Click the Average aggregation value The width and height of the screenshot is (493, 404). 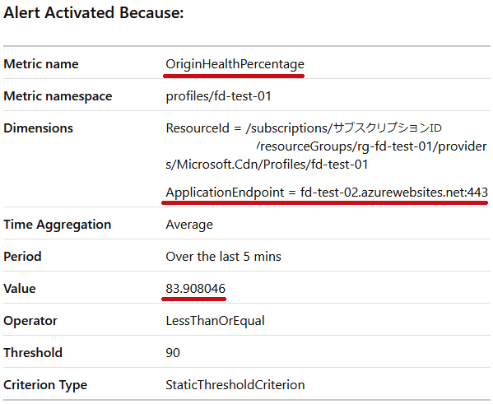(x=189, y=225)
